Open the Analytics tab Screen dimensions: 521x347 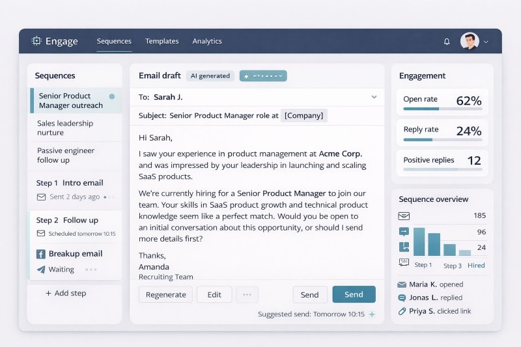tap(207, 41)
